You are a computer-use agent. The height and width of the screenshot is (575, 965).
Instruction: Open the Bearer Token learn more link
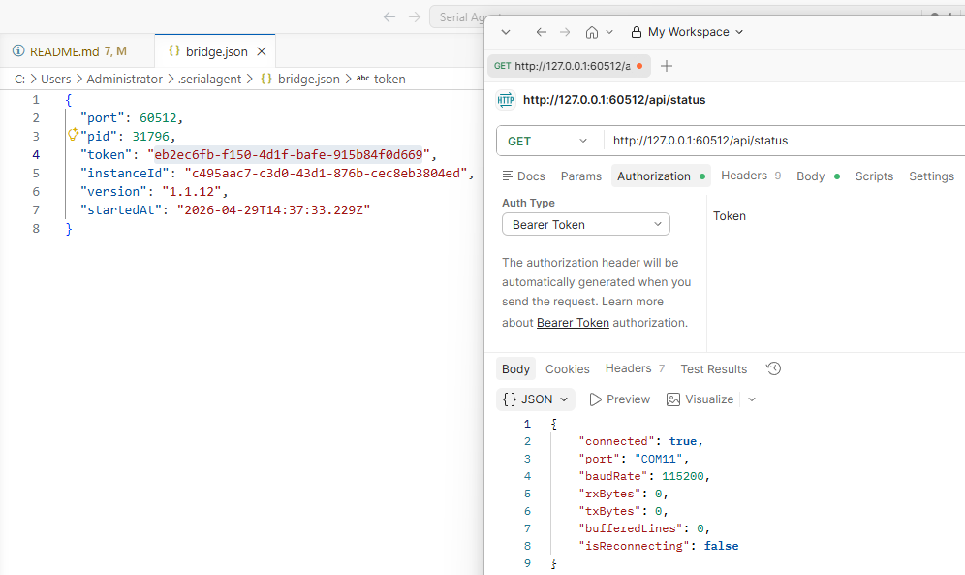pos(573,323)
